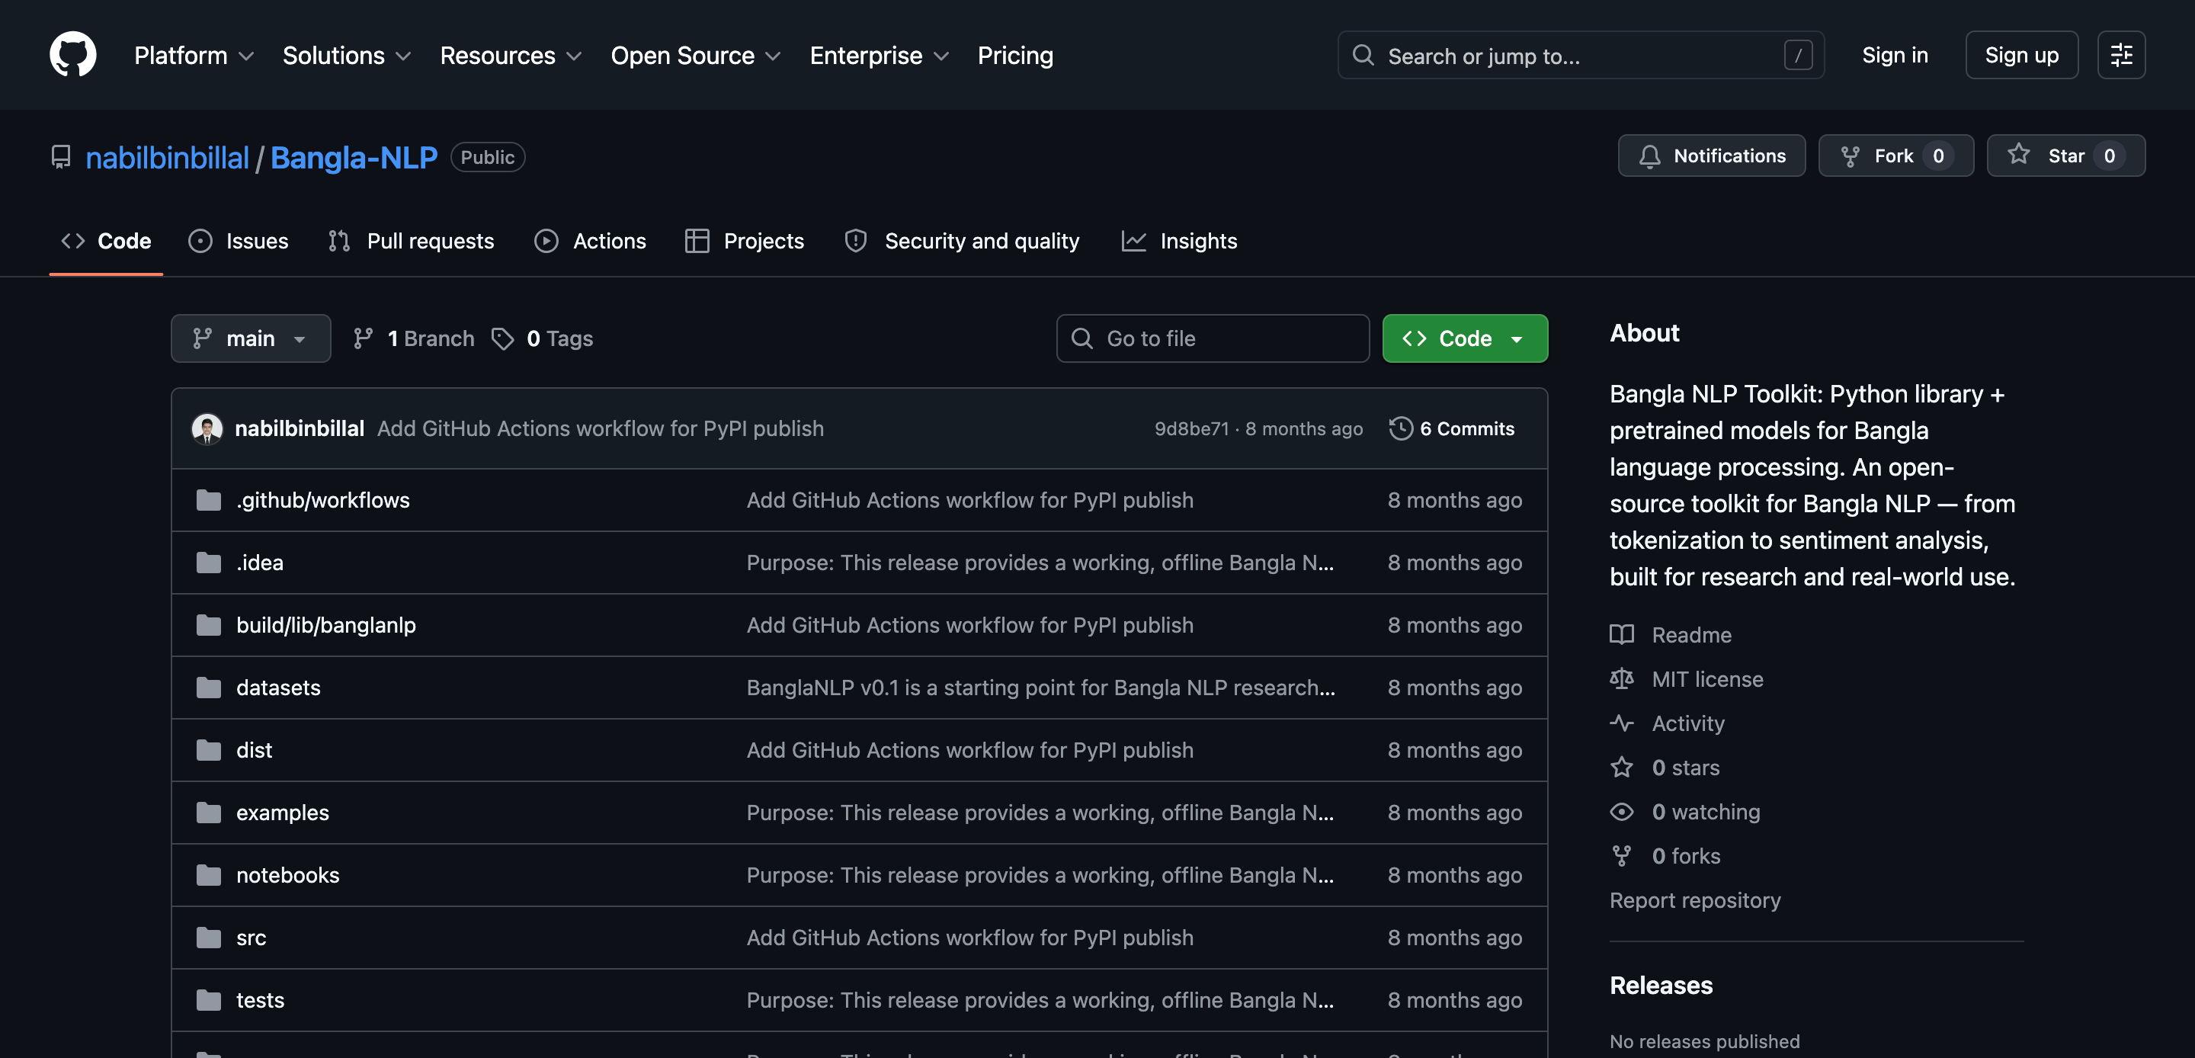Open the dist folder name
Viewport: 2195px width, 1058px height.
pos(254,750)
